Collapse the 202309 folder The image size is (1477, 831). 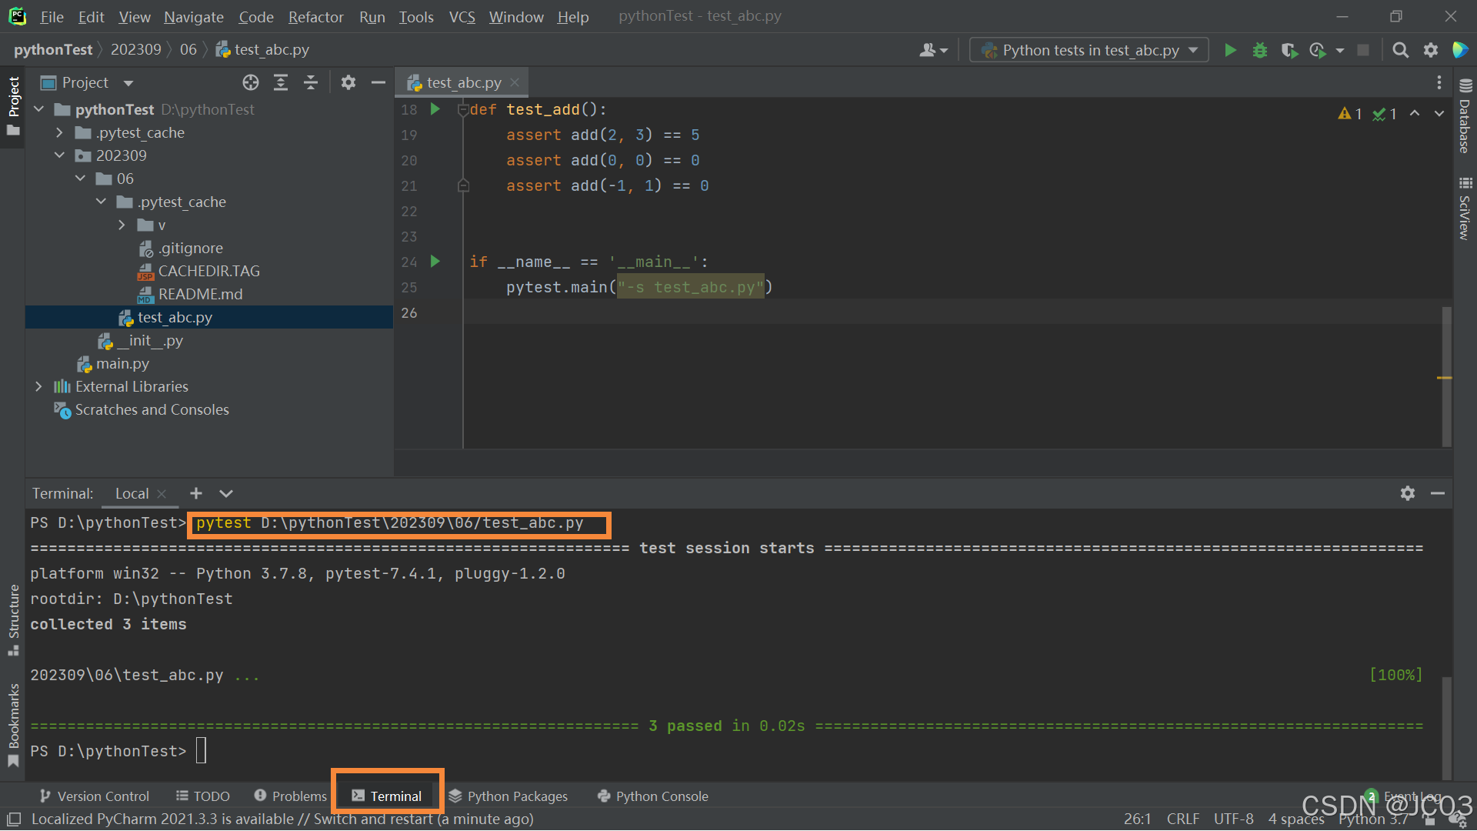coord(59,155)
